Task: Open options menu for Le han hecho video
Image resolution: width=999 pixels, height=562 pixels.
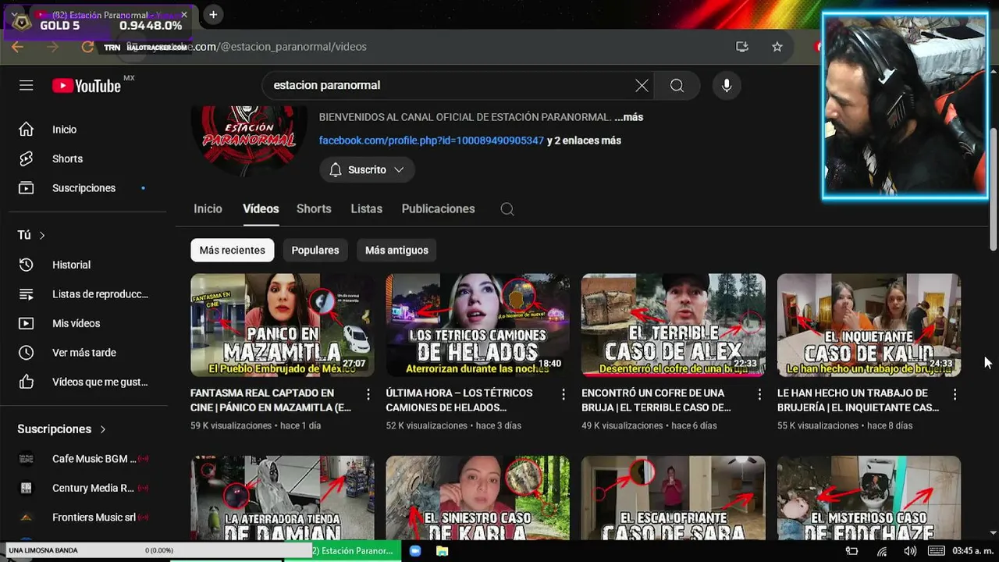Action: click(955, 395)
